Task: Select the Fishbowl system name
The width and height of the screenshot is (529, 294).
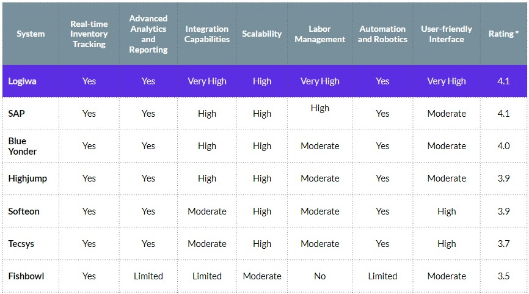Action: (26, 276)
